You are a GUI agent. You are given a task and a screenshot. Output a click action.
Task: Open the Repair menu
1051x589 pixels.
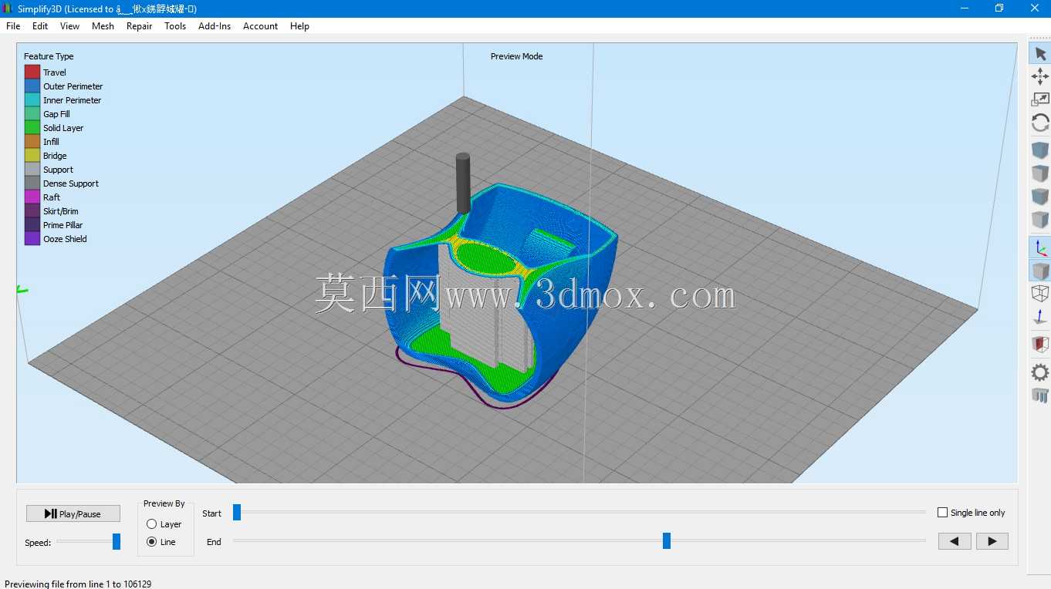[140, 25]
